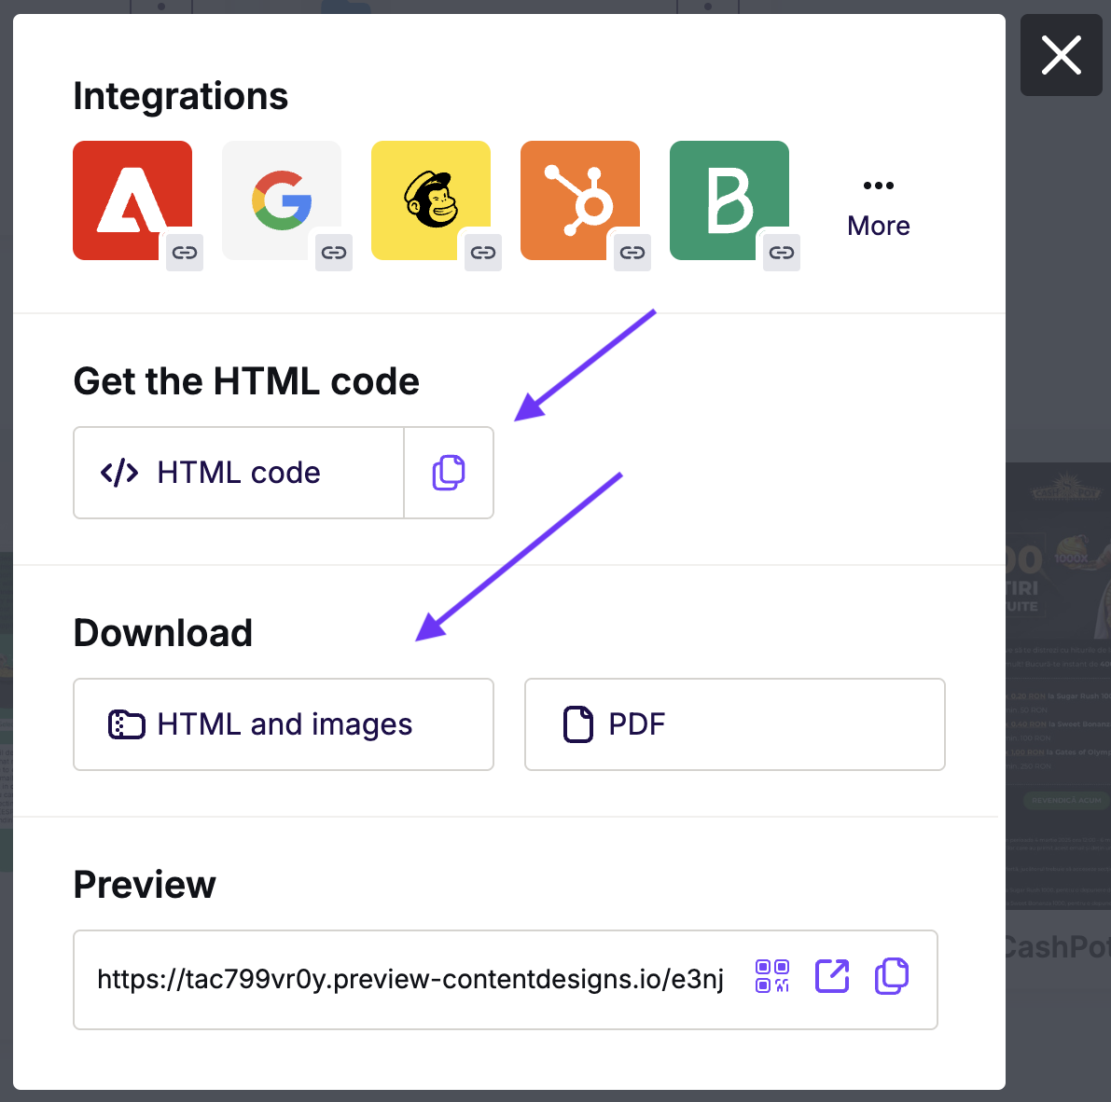The image size is (1111, 1102).
Task: Close the integrations dialog
Action: (1061, 55)
